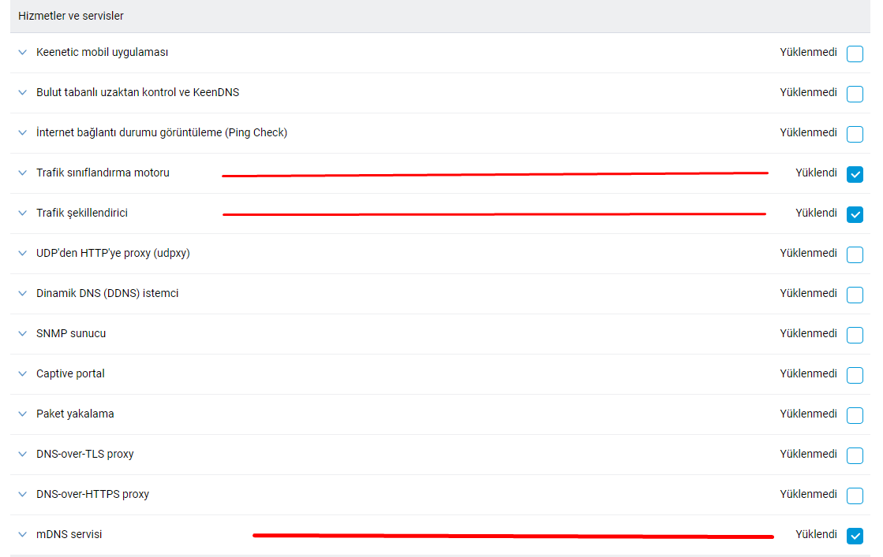Expand the mDNS servisi chevron

(23, 534)
